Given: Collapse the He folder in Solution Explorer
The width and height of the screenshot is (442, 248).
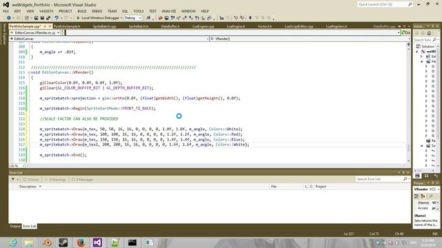Looking at the screenshot, I should click(422, 61).
